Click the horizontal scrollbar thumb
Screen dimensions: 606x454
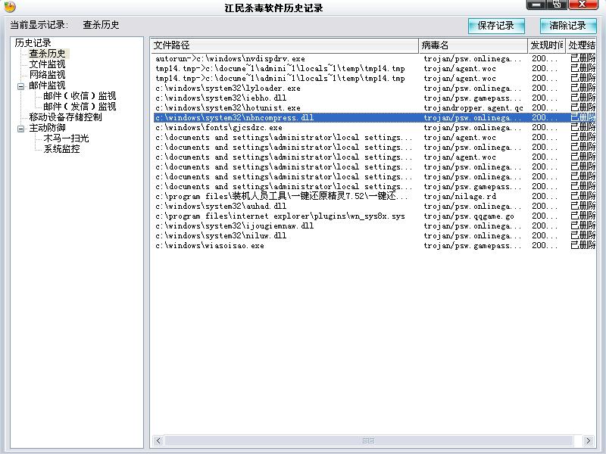pos(369,440)
